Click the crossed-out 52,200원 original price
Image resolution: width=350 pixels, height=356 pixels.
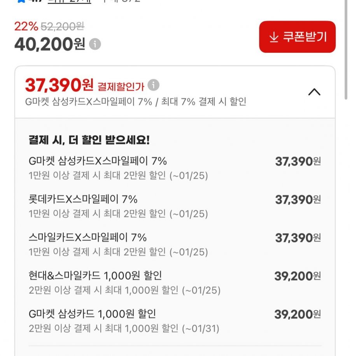point(62,26)
